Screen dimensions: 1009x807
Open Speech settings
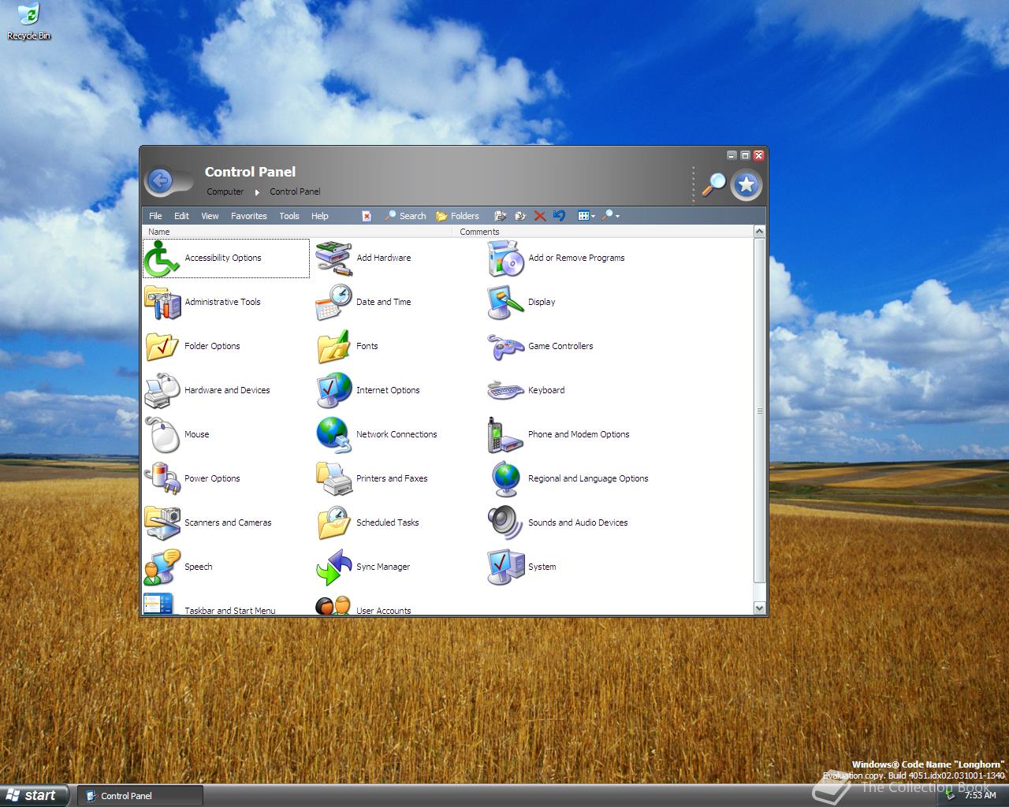tap(178, 567)
